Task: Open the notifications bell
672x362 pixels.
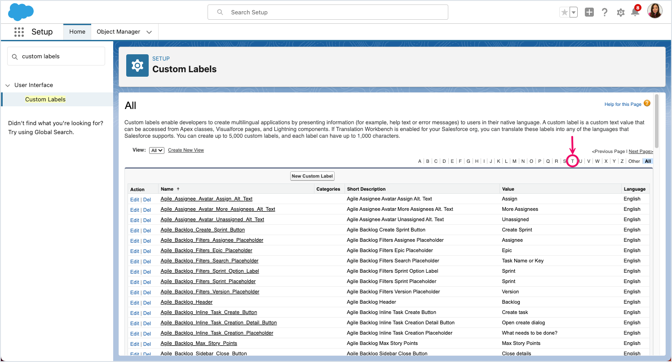Action: 635,12
